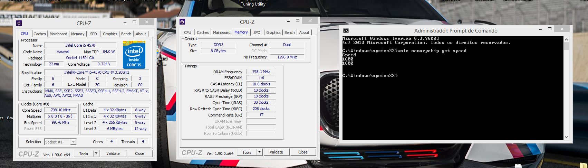Viewport: 588px width, 168px height.
Task: Click Command Prompt scrollbar up arrow
Action: click(566, 39)
